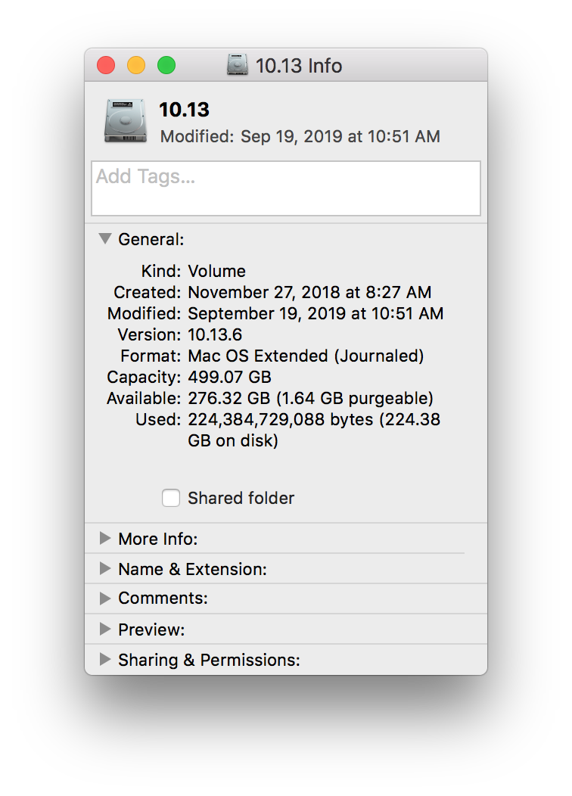The height and width of the screenshot is (796, 572).
Task: Click the large hard drive volume icon
Action: [x=126, y=122]
